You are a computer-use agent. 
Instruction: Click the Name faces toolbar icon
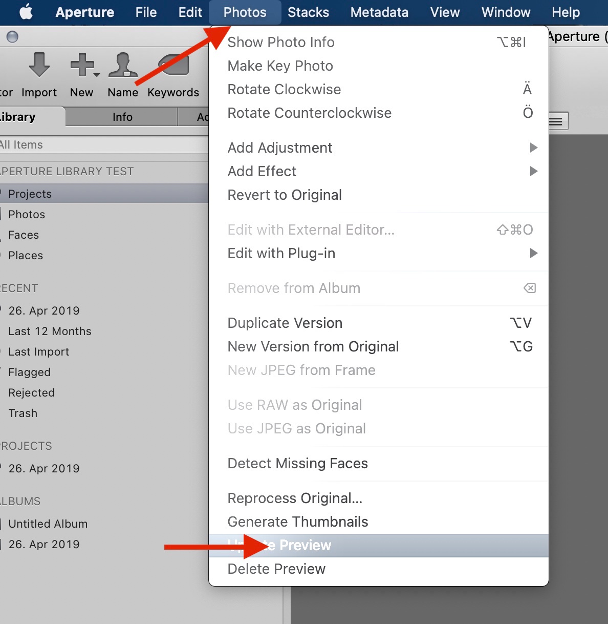123,65
